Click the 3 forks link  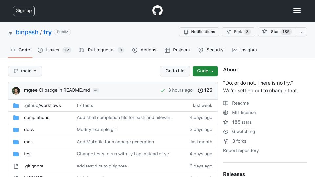pyautogui.click(x=239, y=141)
